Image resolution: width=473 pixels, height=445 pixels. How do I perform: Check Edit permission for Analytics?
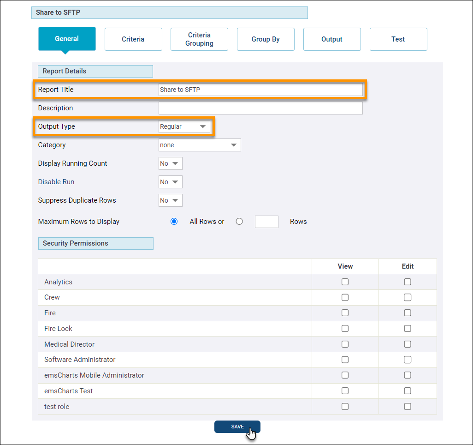pyautogui.click(x=408, y=282)
